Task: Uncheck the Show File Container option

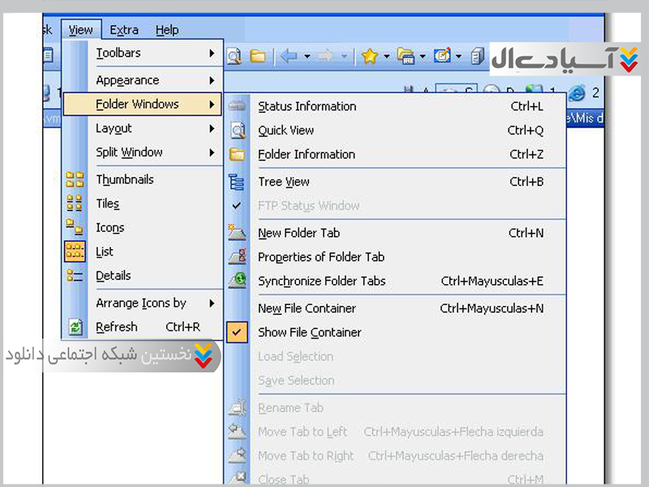Action: (x=309, y=332)
